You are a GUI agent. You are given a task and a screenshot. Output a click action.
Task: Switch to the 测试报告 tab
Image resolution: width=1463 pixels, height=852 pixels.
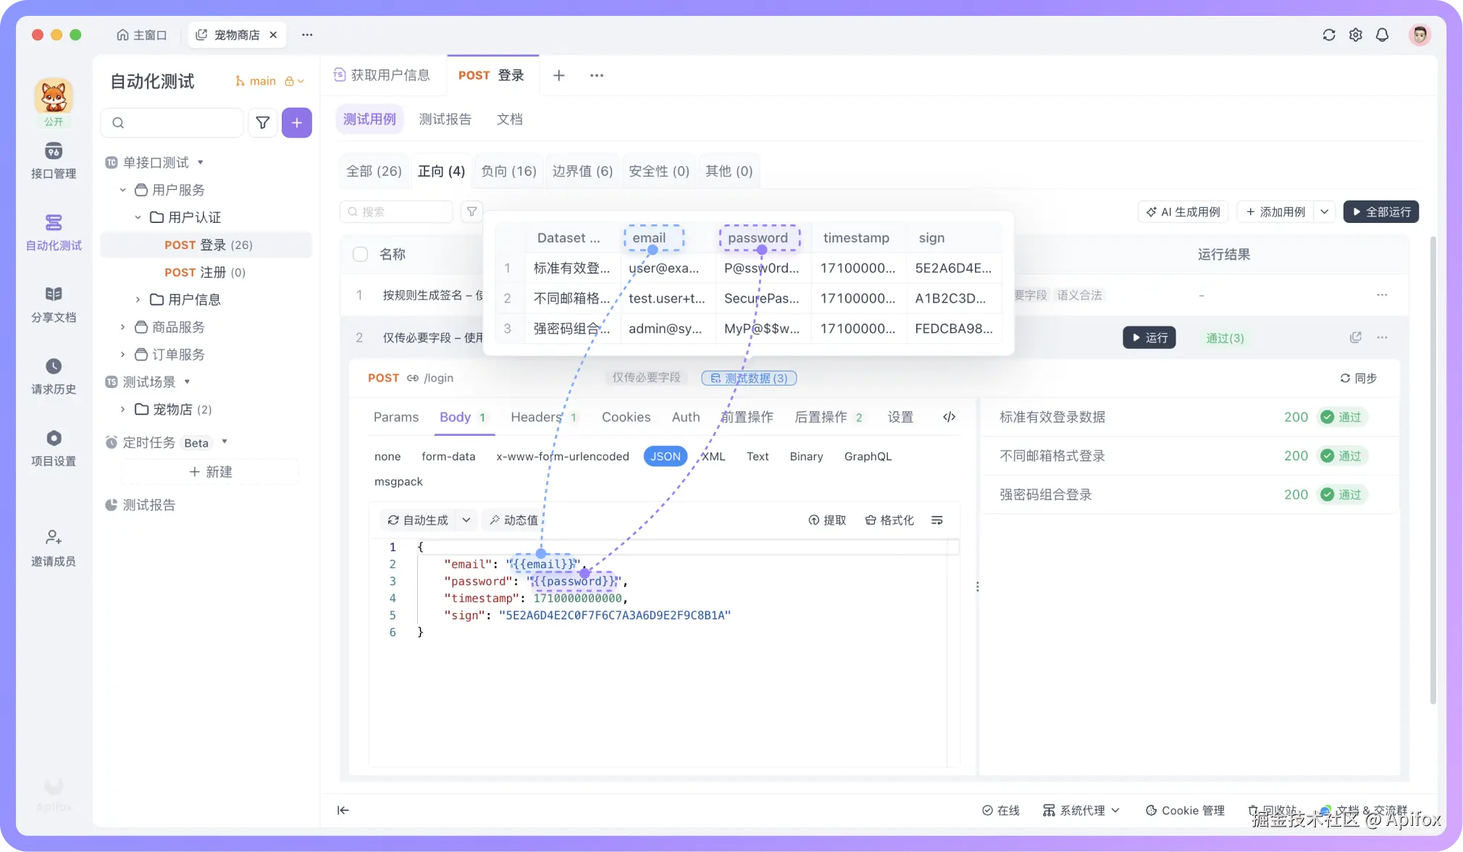445,119
